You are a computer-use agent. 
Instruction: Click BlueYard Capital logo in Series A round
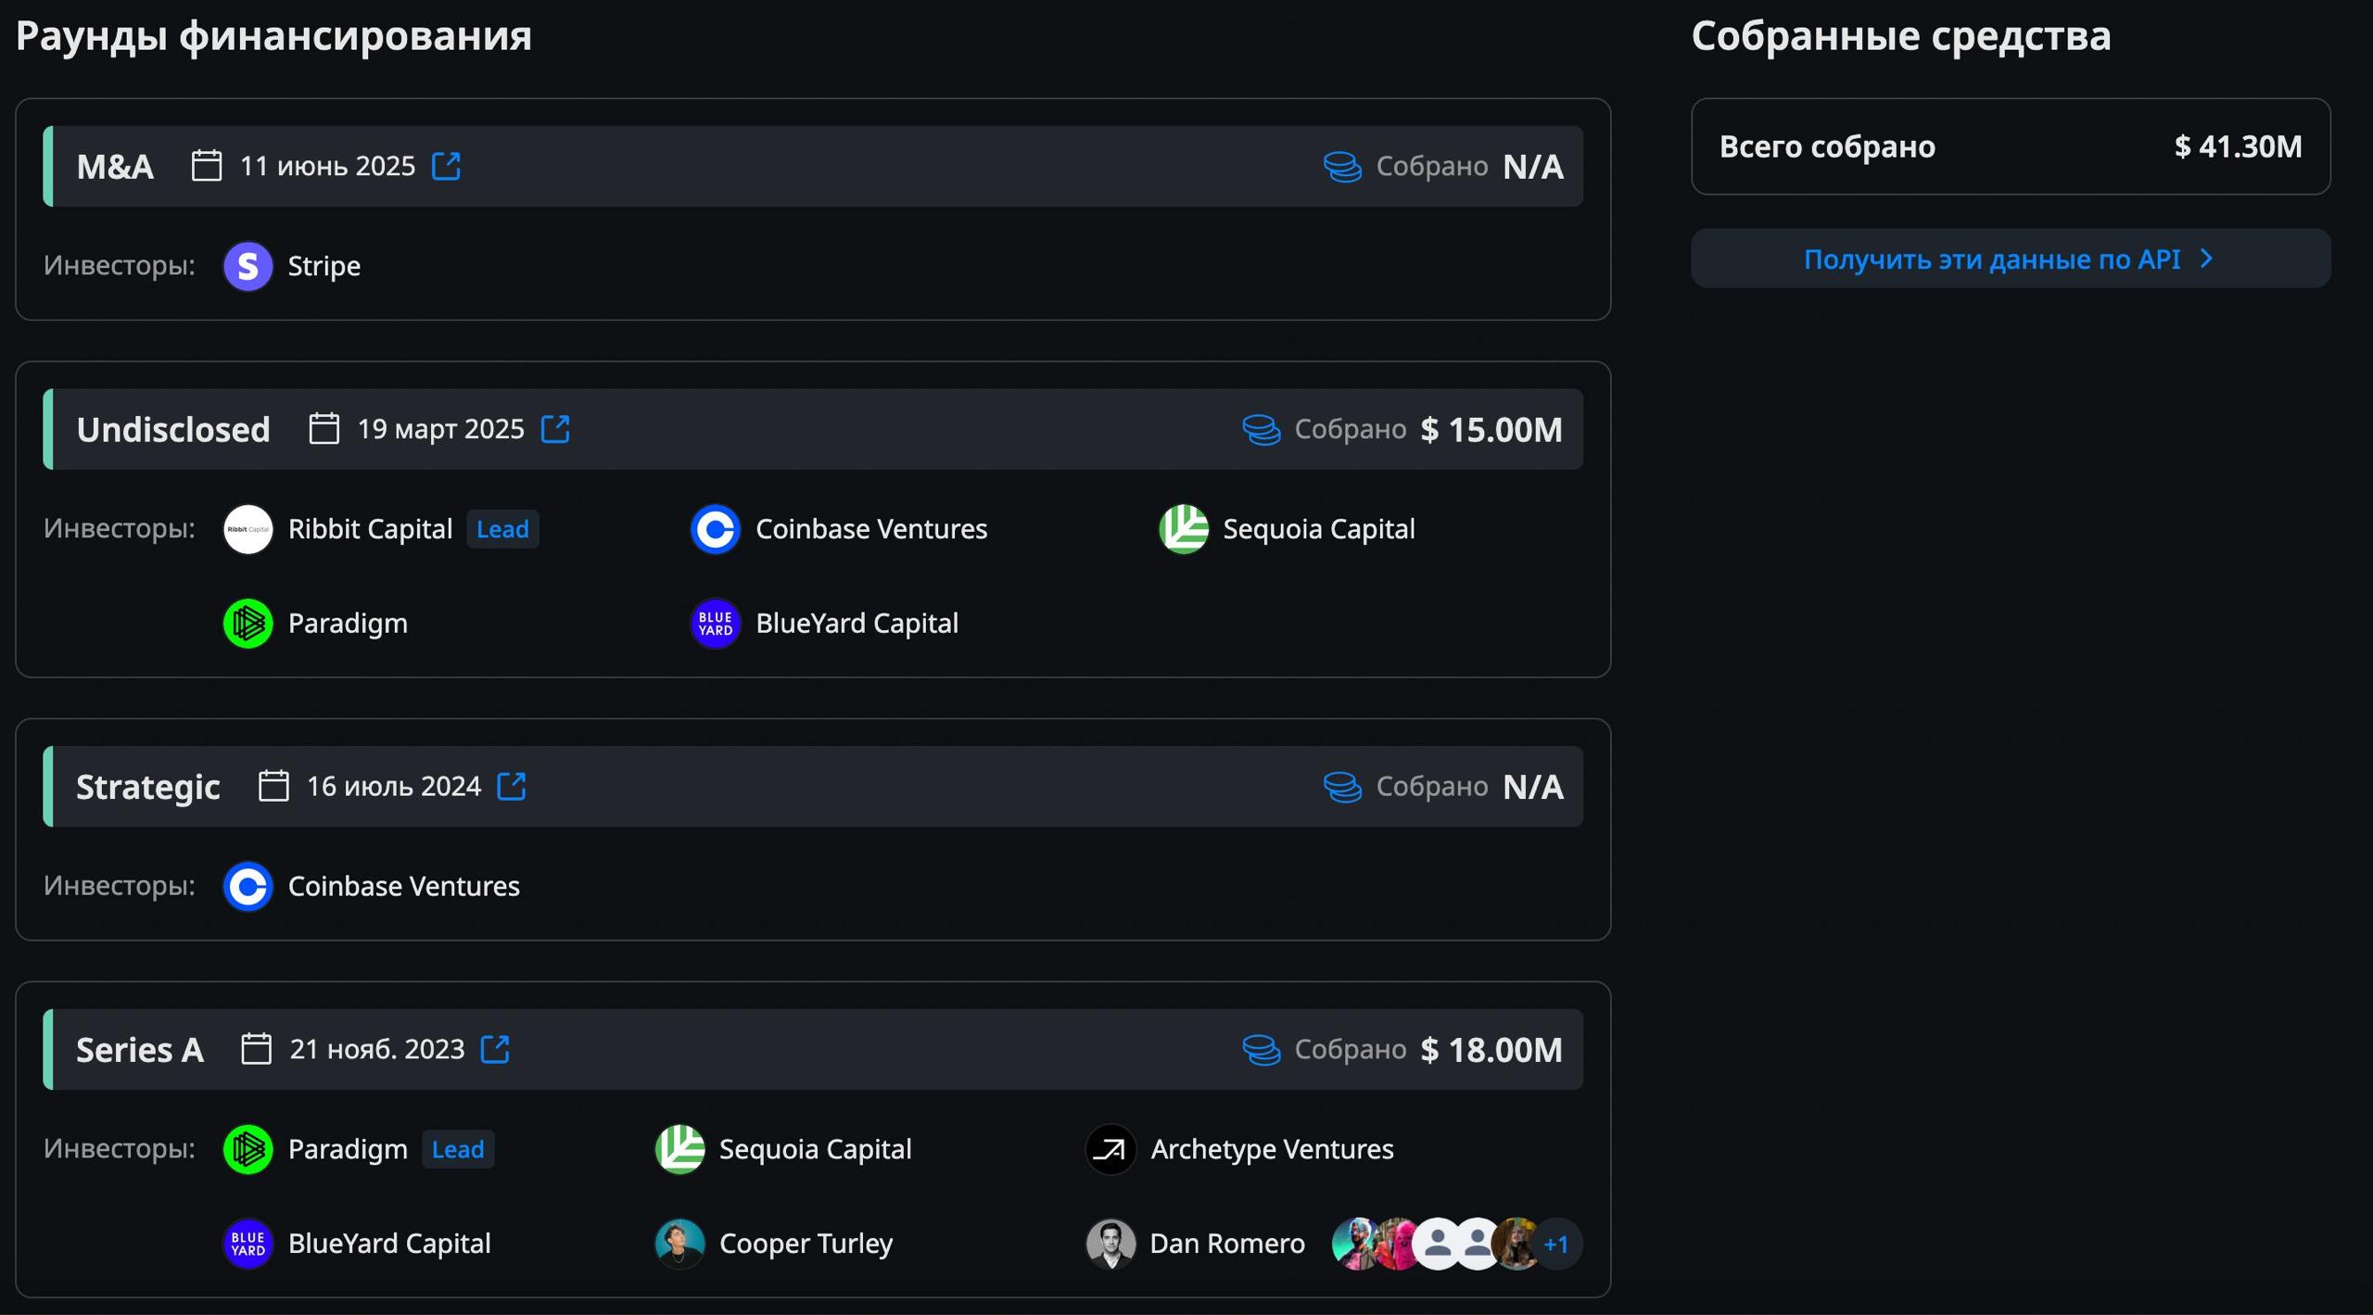tap(248, 1244)
